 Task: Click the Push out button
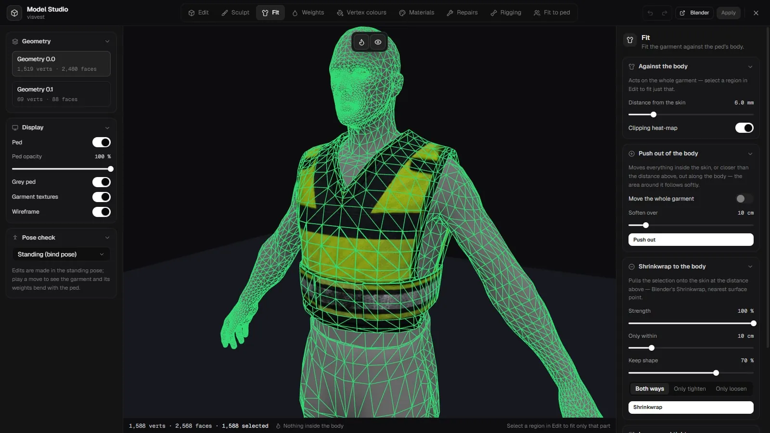691,240
